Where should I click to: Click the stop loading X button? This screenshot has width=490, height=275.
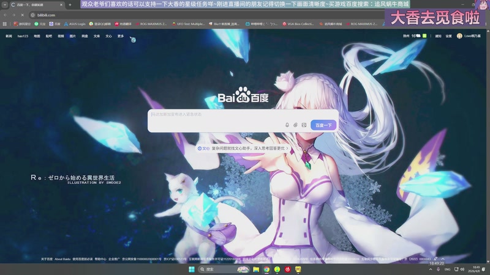click(x=23, y=15)
